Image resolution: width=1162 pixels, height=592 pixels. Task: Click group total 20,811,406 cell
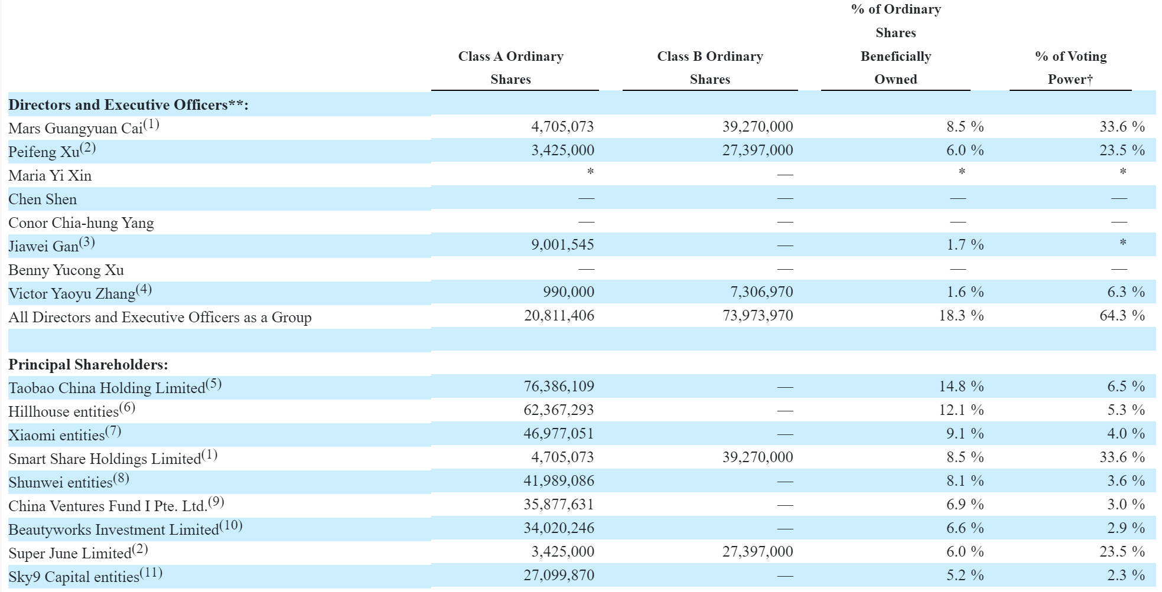(559, 316)
